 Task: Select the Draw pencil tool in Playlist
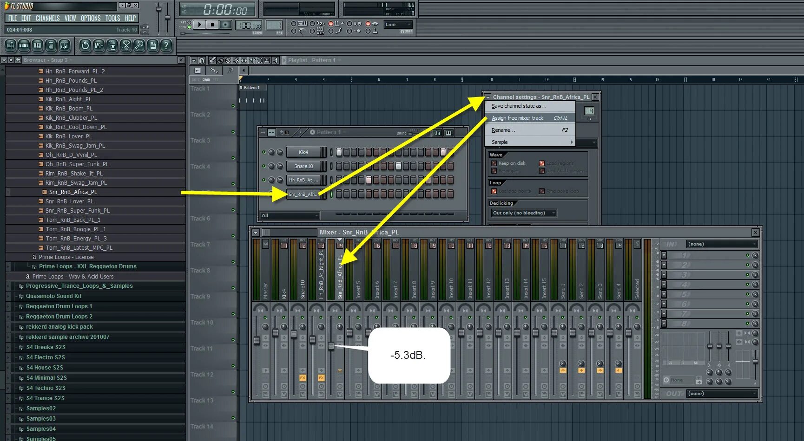point(212,60)
